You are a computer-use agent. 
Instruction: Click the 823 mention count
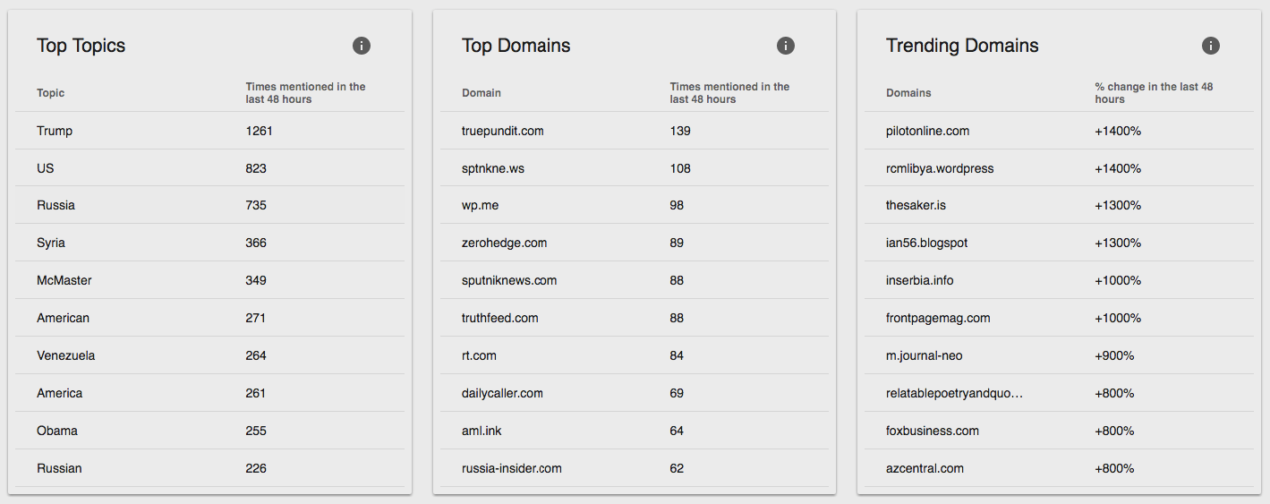click(256, 168)
